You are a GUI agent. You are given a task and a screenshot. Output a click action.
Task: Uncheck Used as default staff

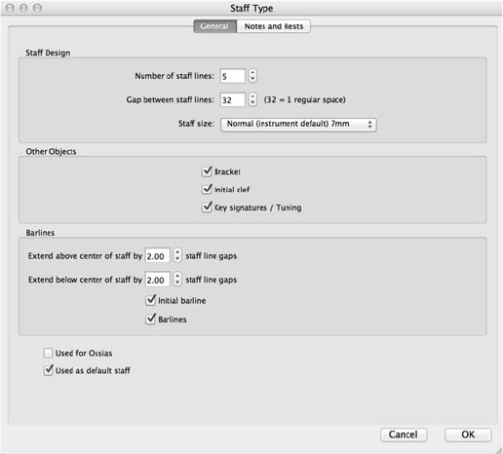(x=48, y=370)
